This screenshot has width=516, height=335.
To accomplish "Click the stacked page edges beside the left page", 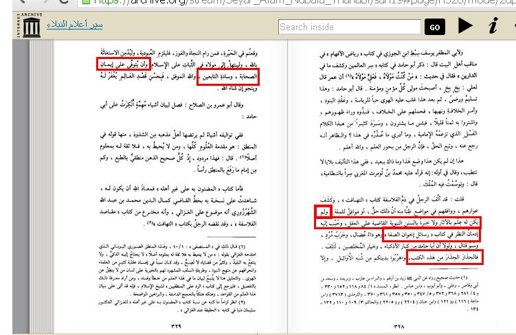I will [x=42, y=187].
